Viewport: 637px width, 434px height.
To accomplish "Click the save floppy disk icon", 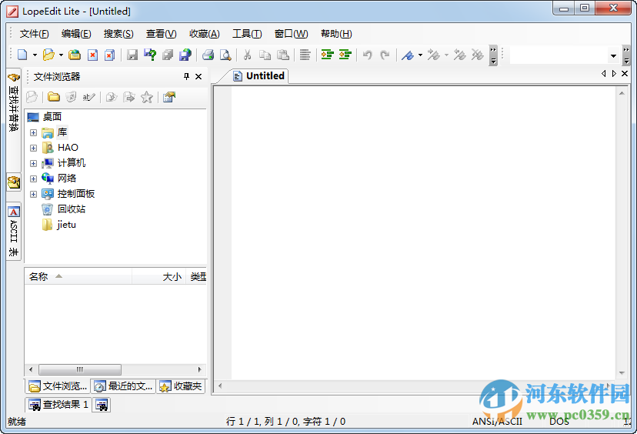I will pyautogui.click(x=132, y=55).
